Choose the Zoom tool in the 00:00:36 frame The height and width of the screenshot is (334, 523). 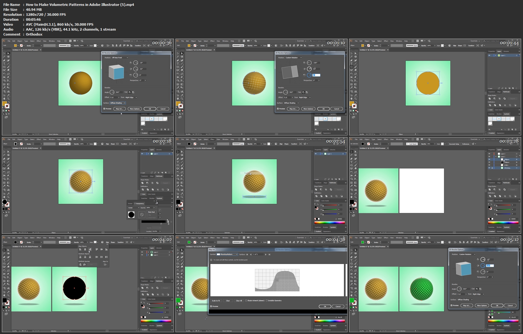point(8,98)
